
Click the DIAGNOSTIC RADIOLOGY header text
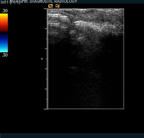[53, 2]
